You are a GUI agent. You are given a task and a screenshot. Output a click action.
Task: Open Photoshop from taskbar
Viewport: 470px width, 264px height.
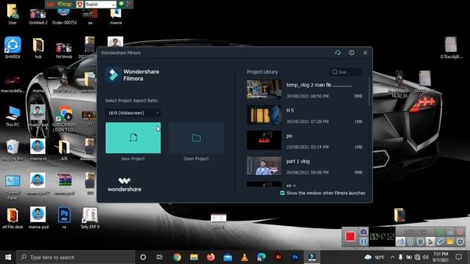(295, 257)
